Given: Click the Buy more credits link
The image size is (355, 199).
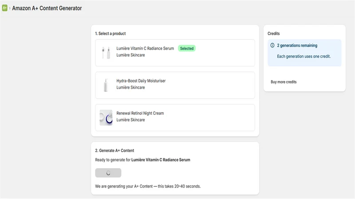Looking at the screenshot, I should (284, 82).
